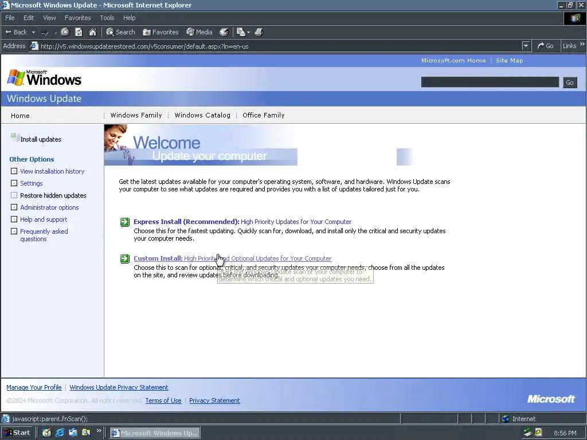Click the icon beside Install updates
This screenshot has width=587, height=440.
(x=14, y=137)
